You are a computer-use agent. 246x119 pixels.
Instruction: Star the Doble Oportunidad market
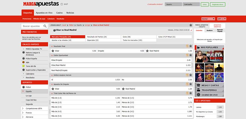pos(191,55)
